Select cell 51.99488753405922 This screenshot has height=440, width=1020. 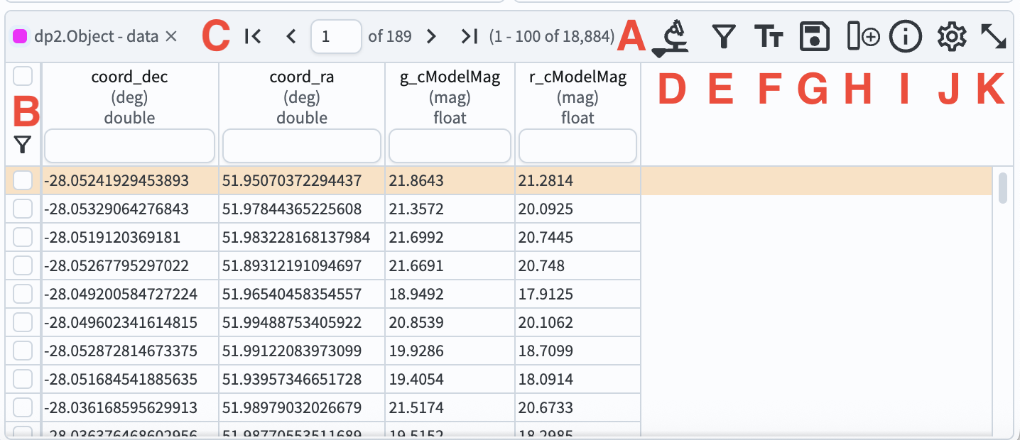pos(302,323)
